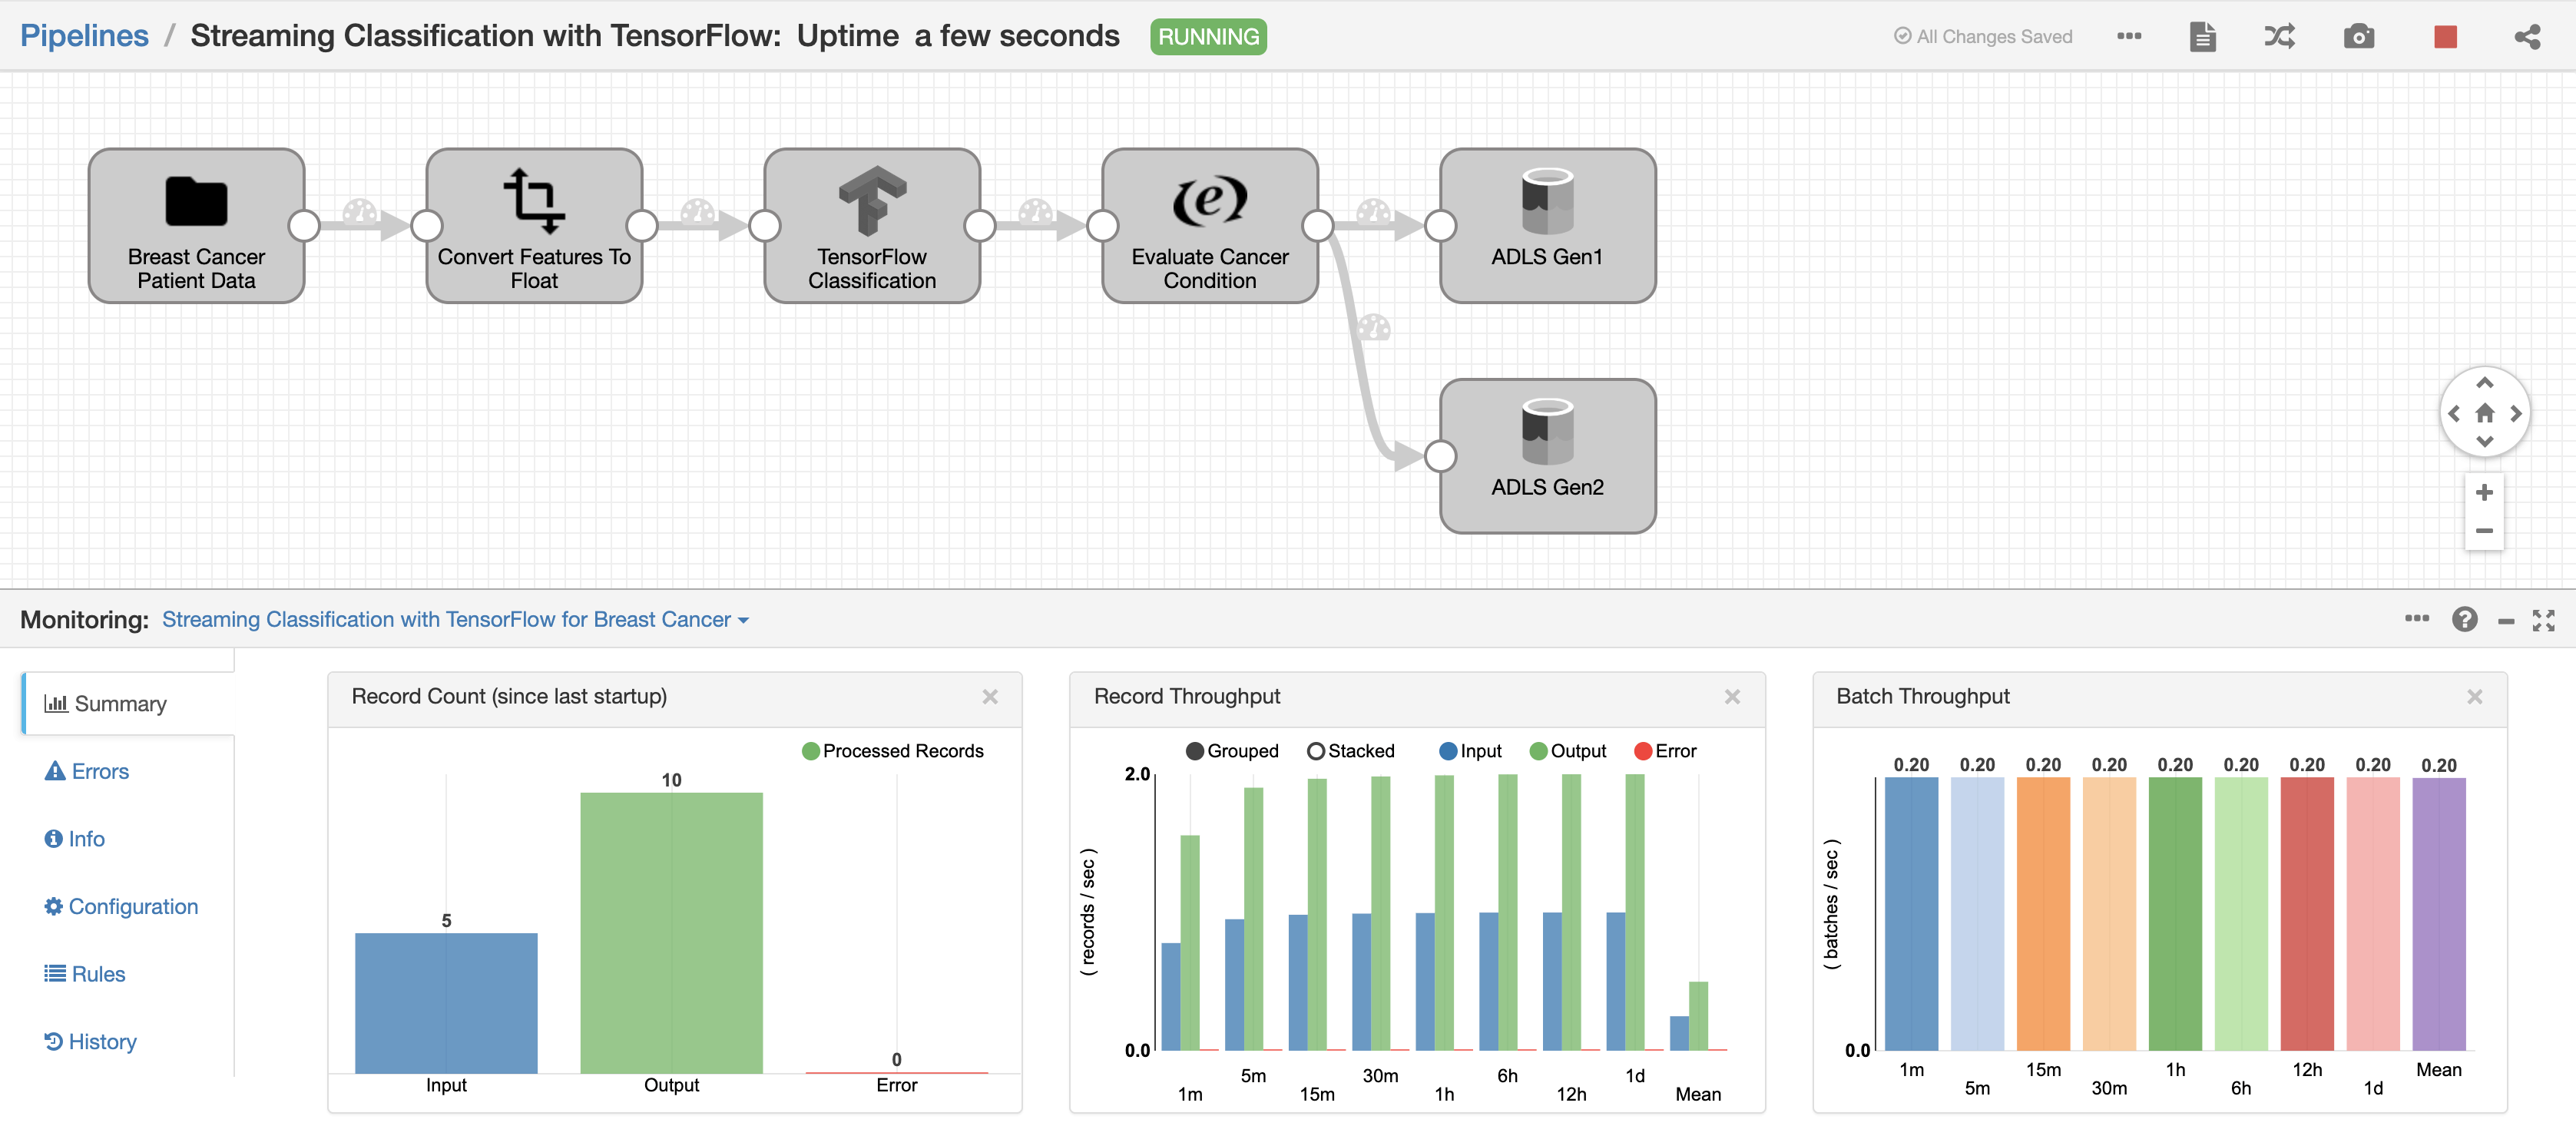Viewport: 2576px width, 1126px height.
Task: Toggle the Input series in Record Throughput
Action: (x=1470, y=751)
